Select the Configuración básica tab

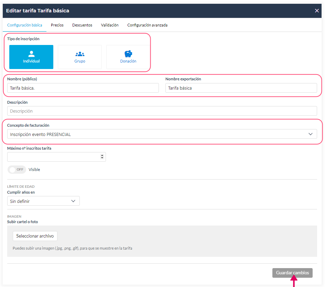[25, 25]
